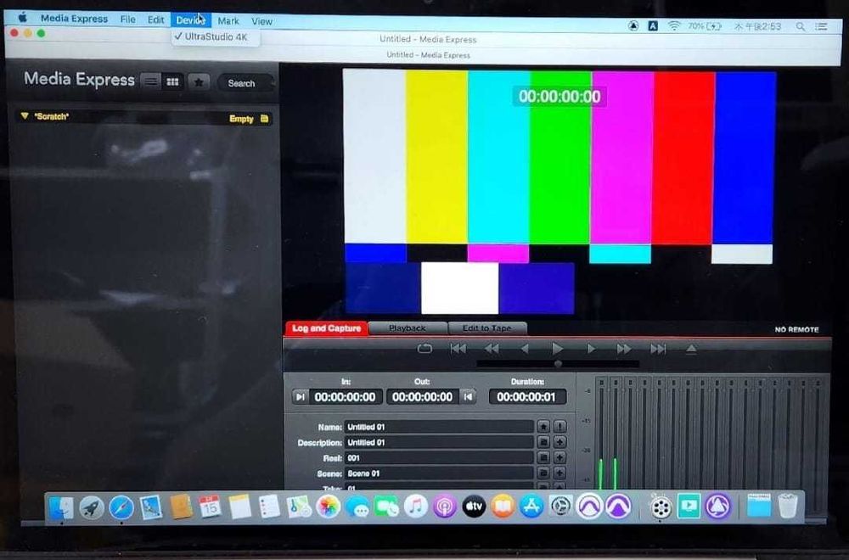Viewport: 849px width, 560px height.
Task: Open Notification Center icon
Action: pos(821,26)
